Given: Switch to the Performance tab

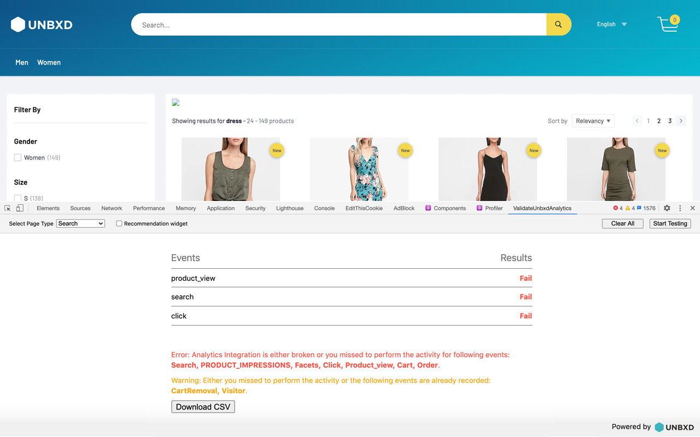Looking at the screenshot, I should pos(149,208).
